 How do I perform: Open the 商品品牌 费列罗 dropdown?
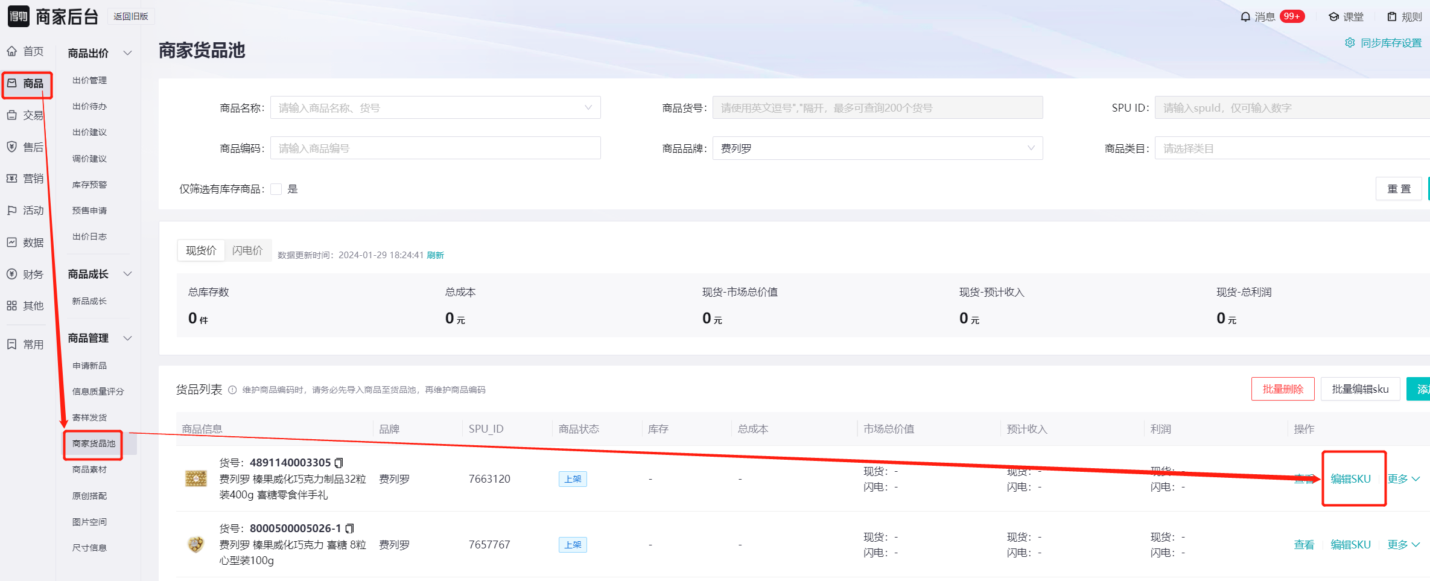pyautogui.click(x=878, y=148)
